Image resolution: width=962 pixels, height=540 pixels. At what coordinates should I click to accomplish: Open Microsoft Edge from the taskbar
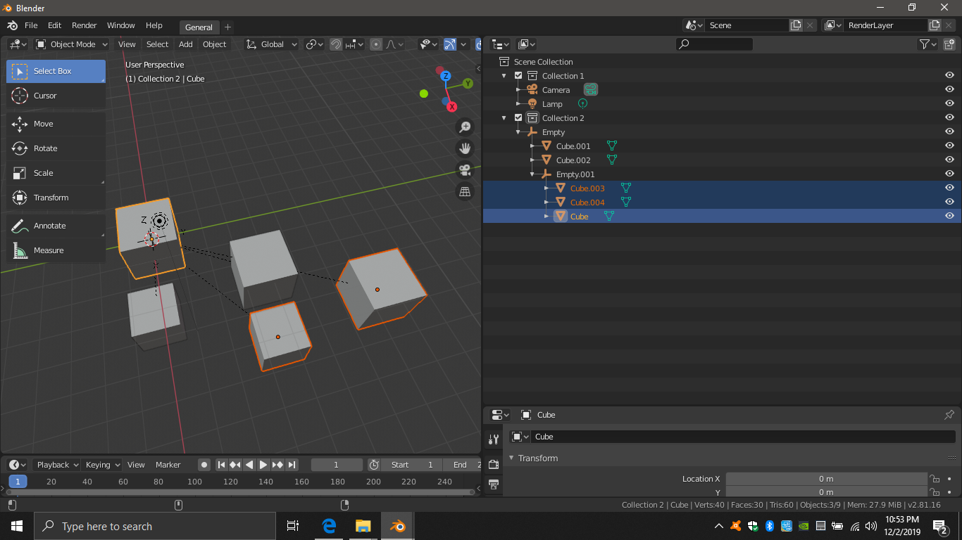tap(329, 526)
